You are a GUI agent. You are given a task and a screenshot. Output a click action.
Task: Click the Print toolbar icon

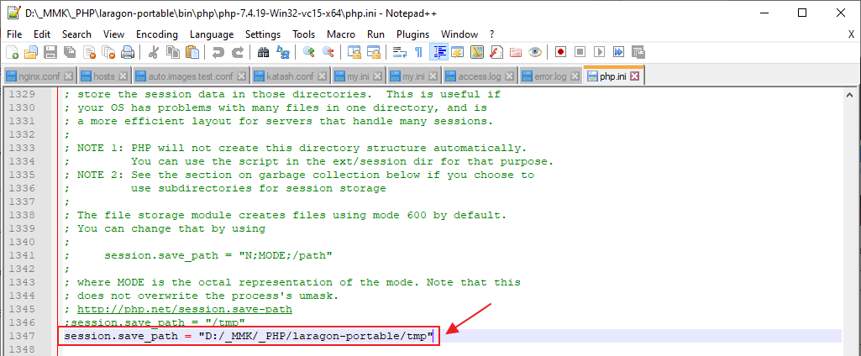coord(128,52)
